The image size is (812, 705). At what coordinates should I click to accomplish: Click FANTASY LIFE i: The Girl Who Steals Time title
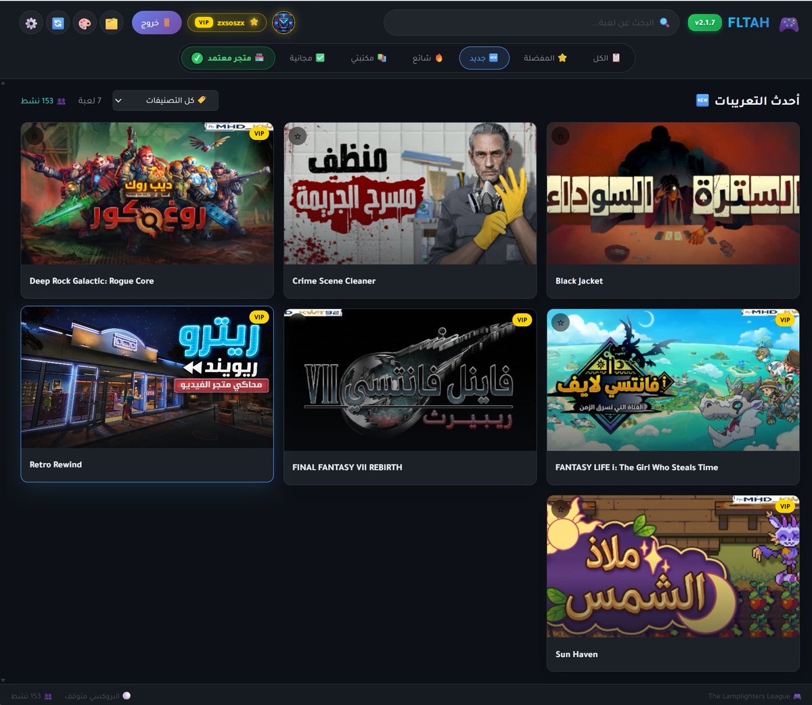[x=636, y=468]
